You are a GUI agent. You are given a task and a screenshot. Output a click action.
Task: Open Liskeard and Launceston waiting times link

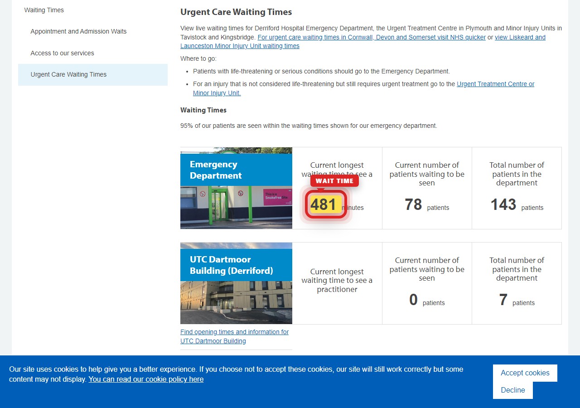(363, 42)
